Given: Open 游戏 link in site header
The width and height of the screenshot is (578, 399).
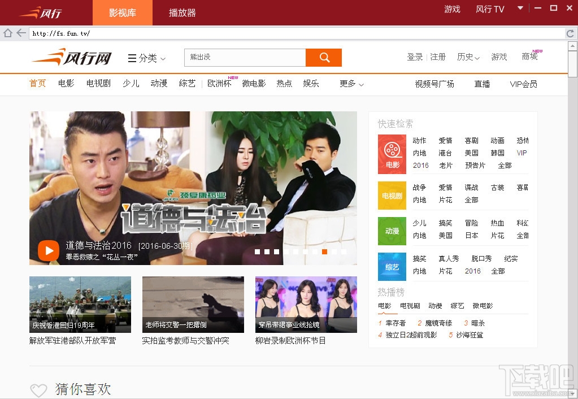Looking at the screenshot, I should tap(499, 57).
